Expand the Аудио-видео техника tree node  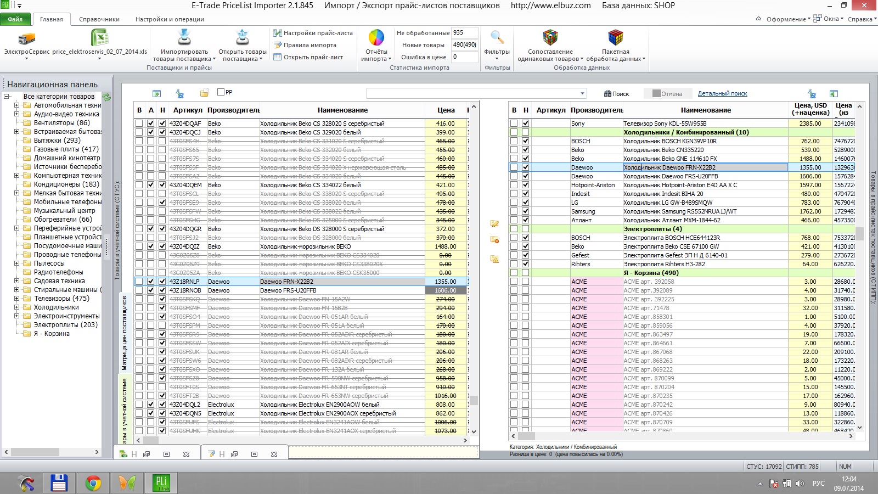[16, 114]
